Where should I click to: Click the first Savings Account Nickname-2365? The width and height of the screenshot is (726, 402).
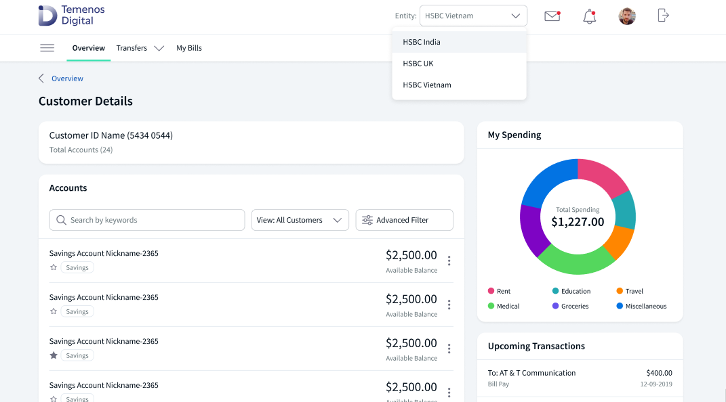104,253
